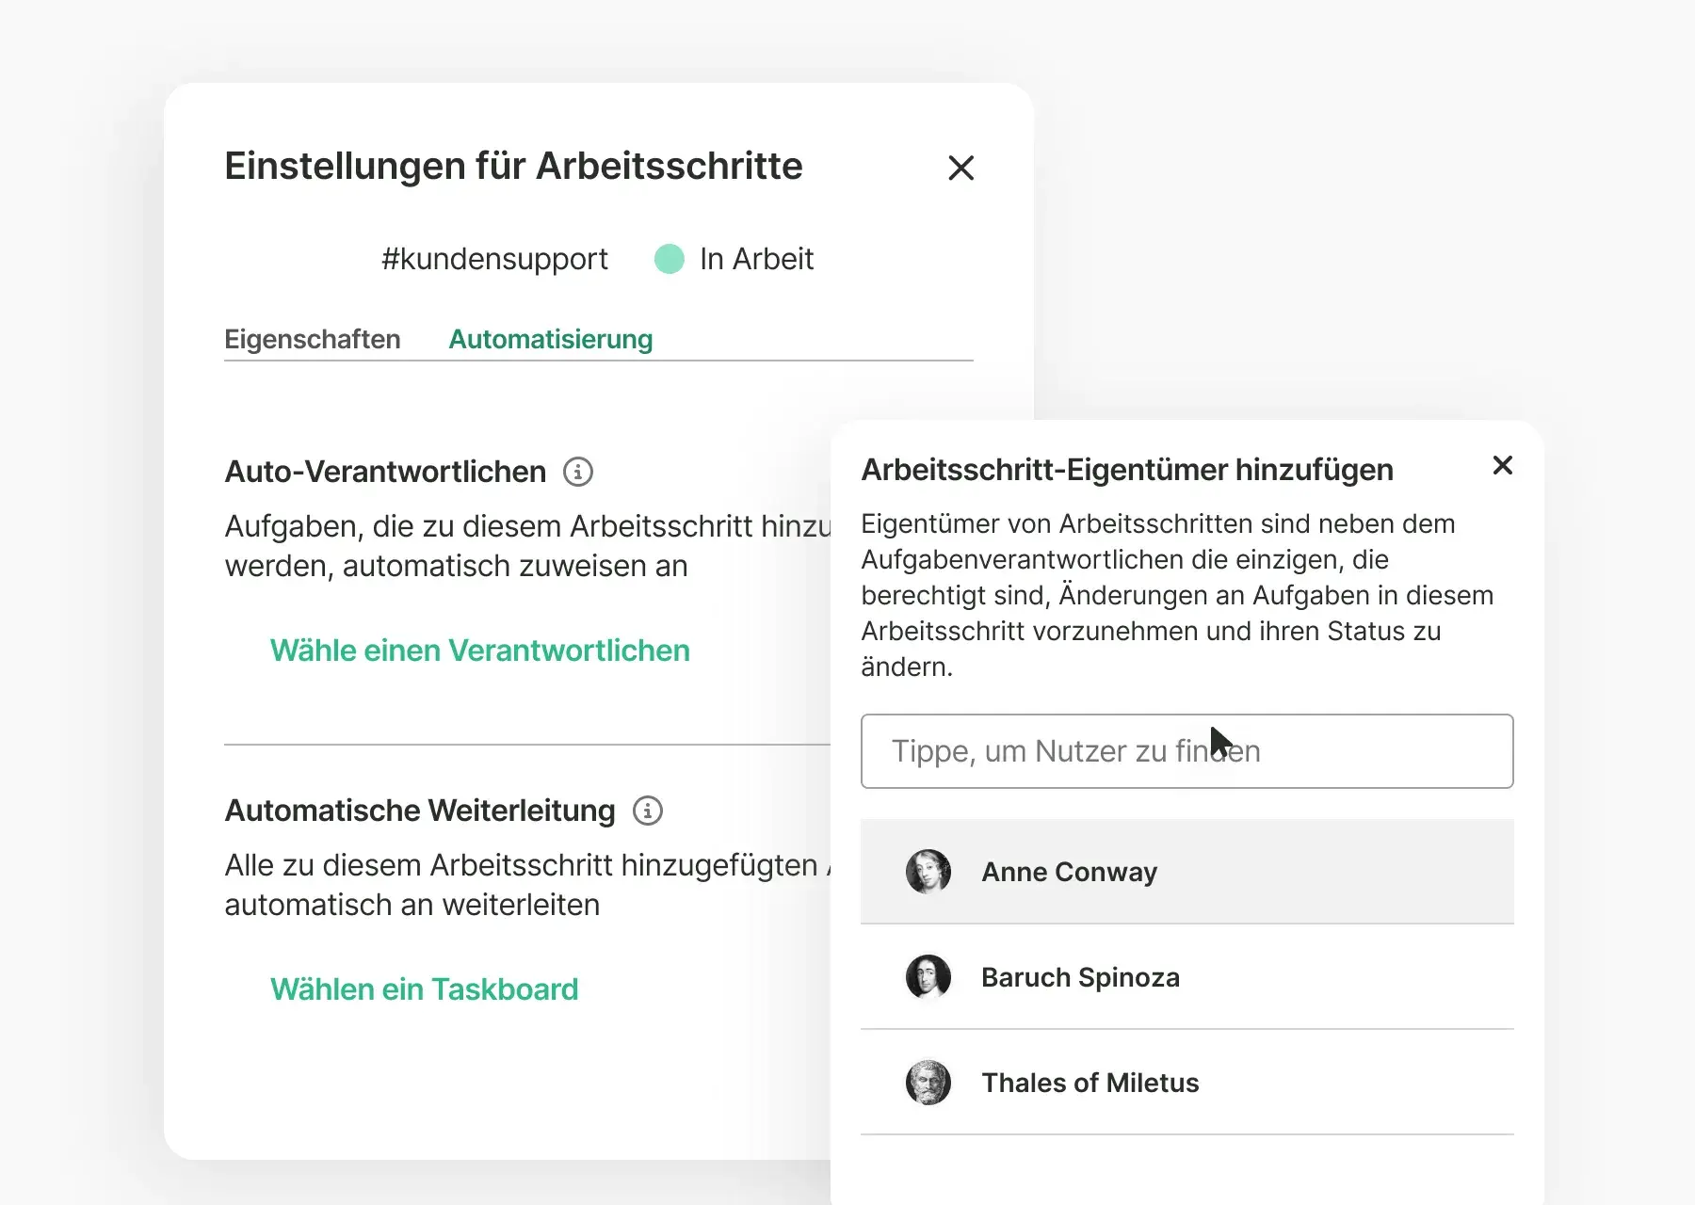The image size is (1695, 1205).
Task: Close the Arbeitsschritt-Eigentümer hinzufügen popup
Action: 1502,465
